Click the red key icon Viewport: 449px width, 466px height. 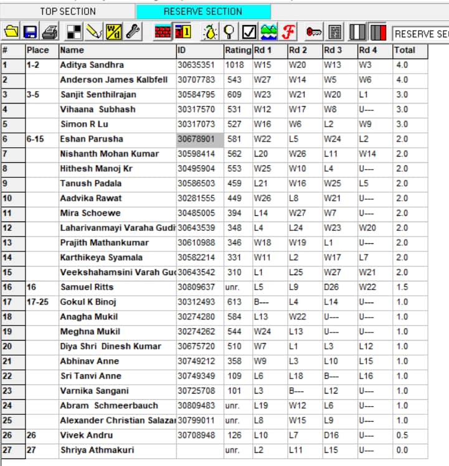313,31
